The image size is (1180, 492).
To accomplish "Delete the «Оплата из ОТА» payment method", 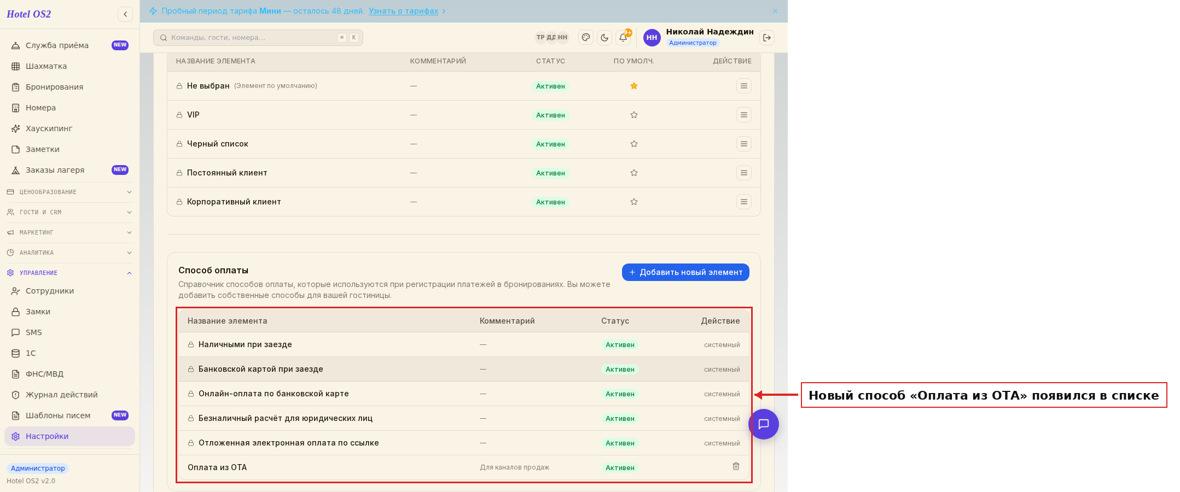I will coord(736,466).
